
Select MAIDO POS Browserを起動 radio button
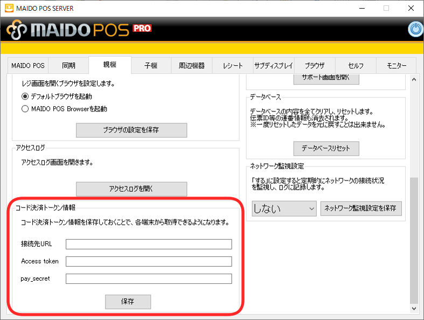[x=25, y=109]
